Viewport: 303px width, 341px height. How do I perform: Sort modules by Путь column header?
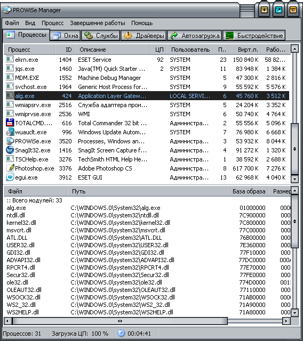coord(147,191)
